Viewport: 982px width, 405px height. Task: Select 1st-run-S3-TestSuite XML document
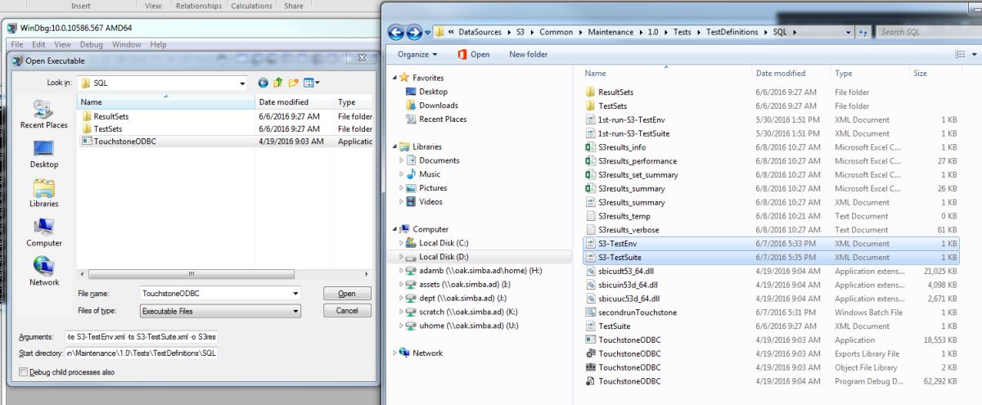click(634, 133)
